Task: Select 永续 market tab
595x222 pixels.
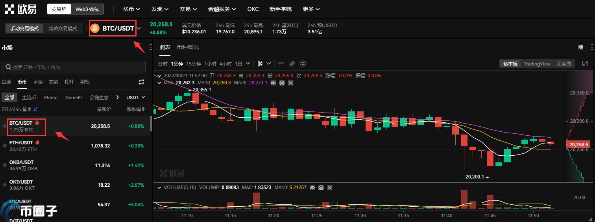Action: tap(38, 82)
